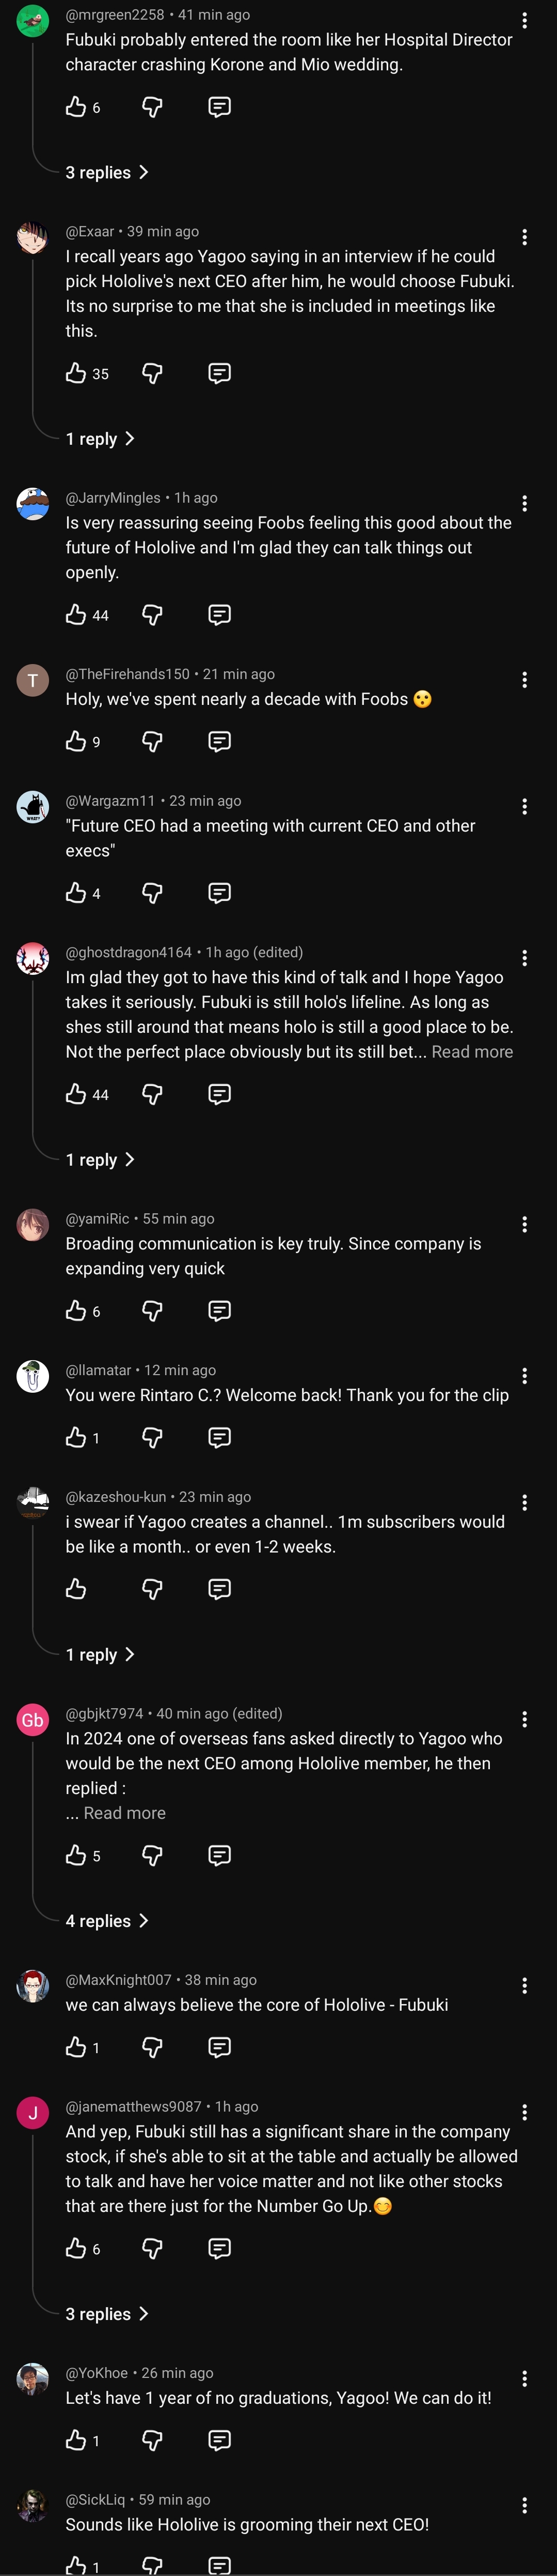Expand 3 replies under @mrgreen2258's comment

click(x=107, y=172)
